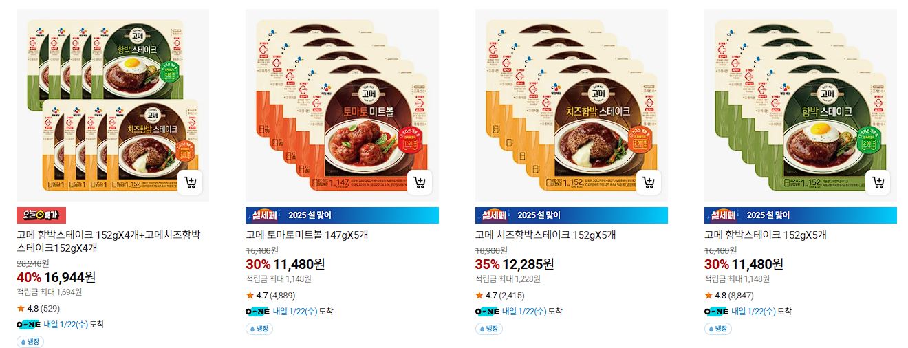908x348 pixels.
Task: Click the 오늘특가 badge on first product
Action: point(41,215)
